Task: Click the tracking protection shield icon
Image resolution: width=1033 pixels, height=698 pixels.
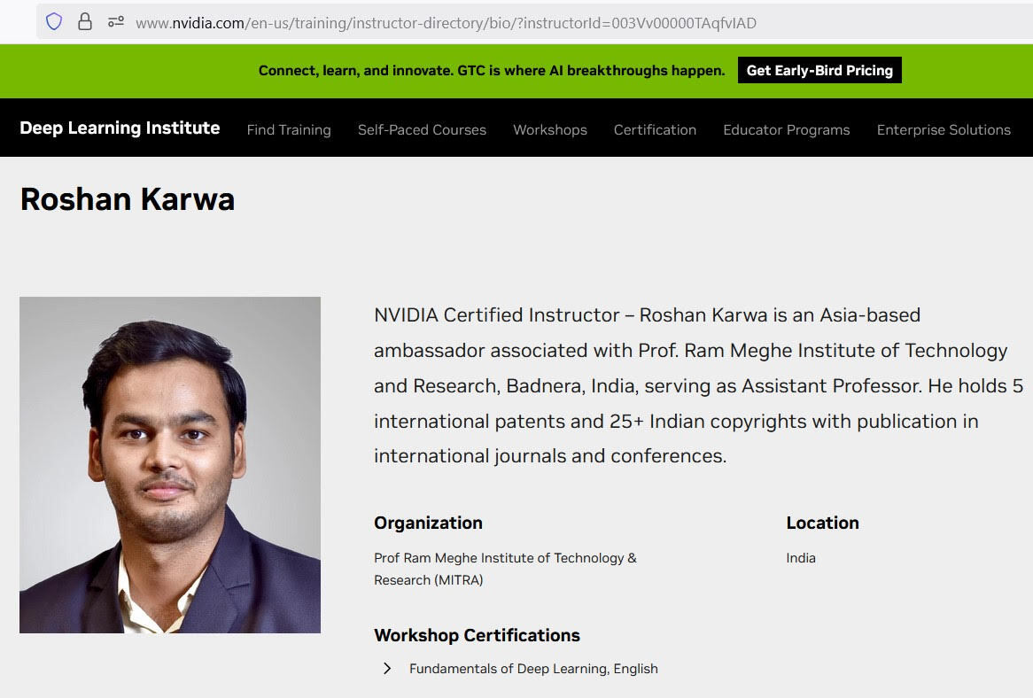Action: pyautogui.click(x=54, y=22)
